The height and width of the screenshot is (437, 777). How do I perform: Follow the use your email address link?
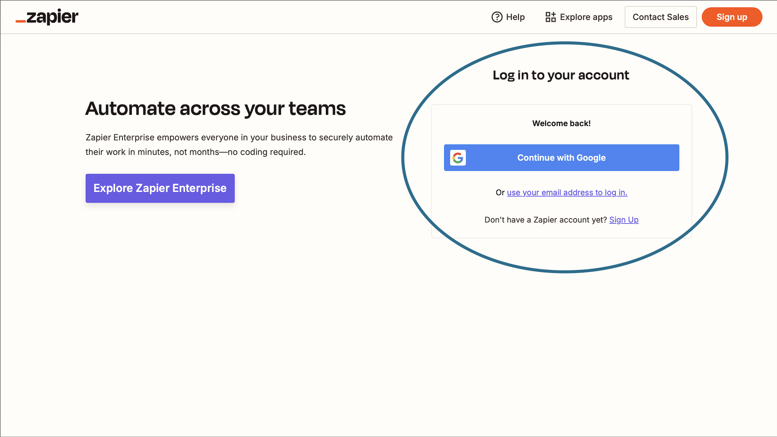567,192
